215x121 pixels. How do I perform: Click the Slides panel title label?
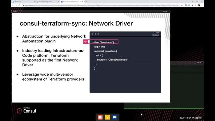click(x=15, y=12)
